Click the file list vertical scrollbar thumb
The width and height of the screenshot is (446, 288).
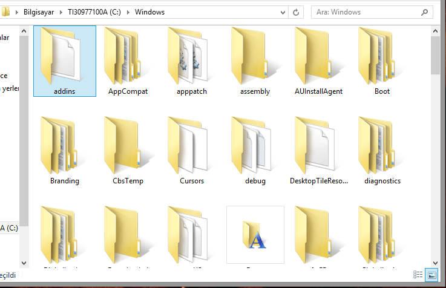(x=435, y=55)
